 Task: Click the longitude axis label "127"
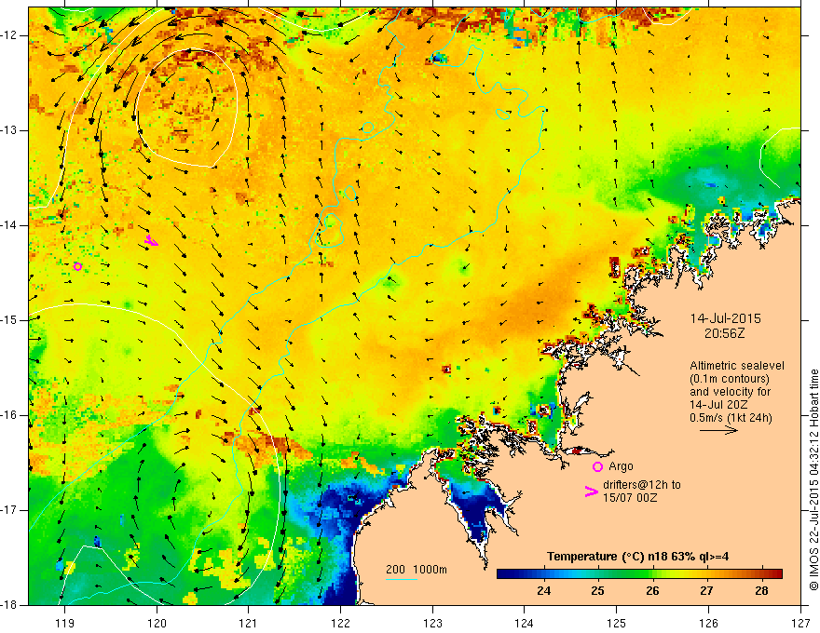[x=800, y=624]
